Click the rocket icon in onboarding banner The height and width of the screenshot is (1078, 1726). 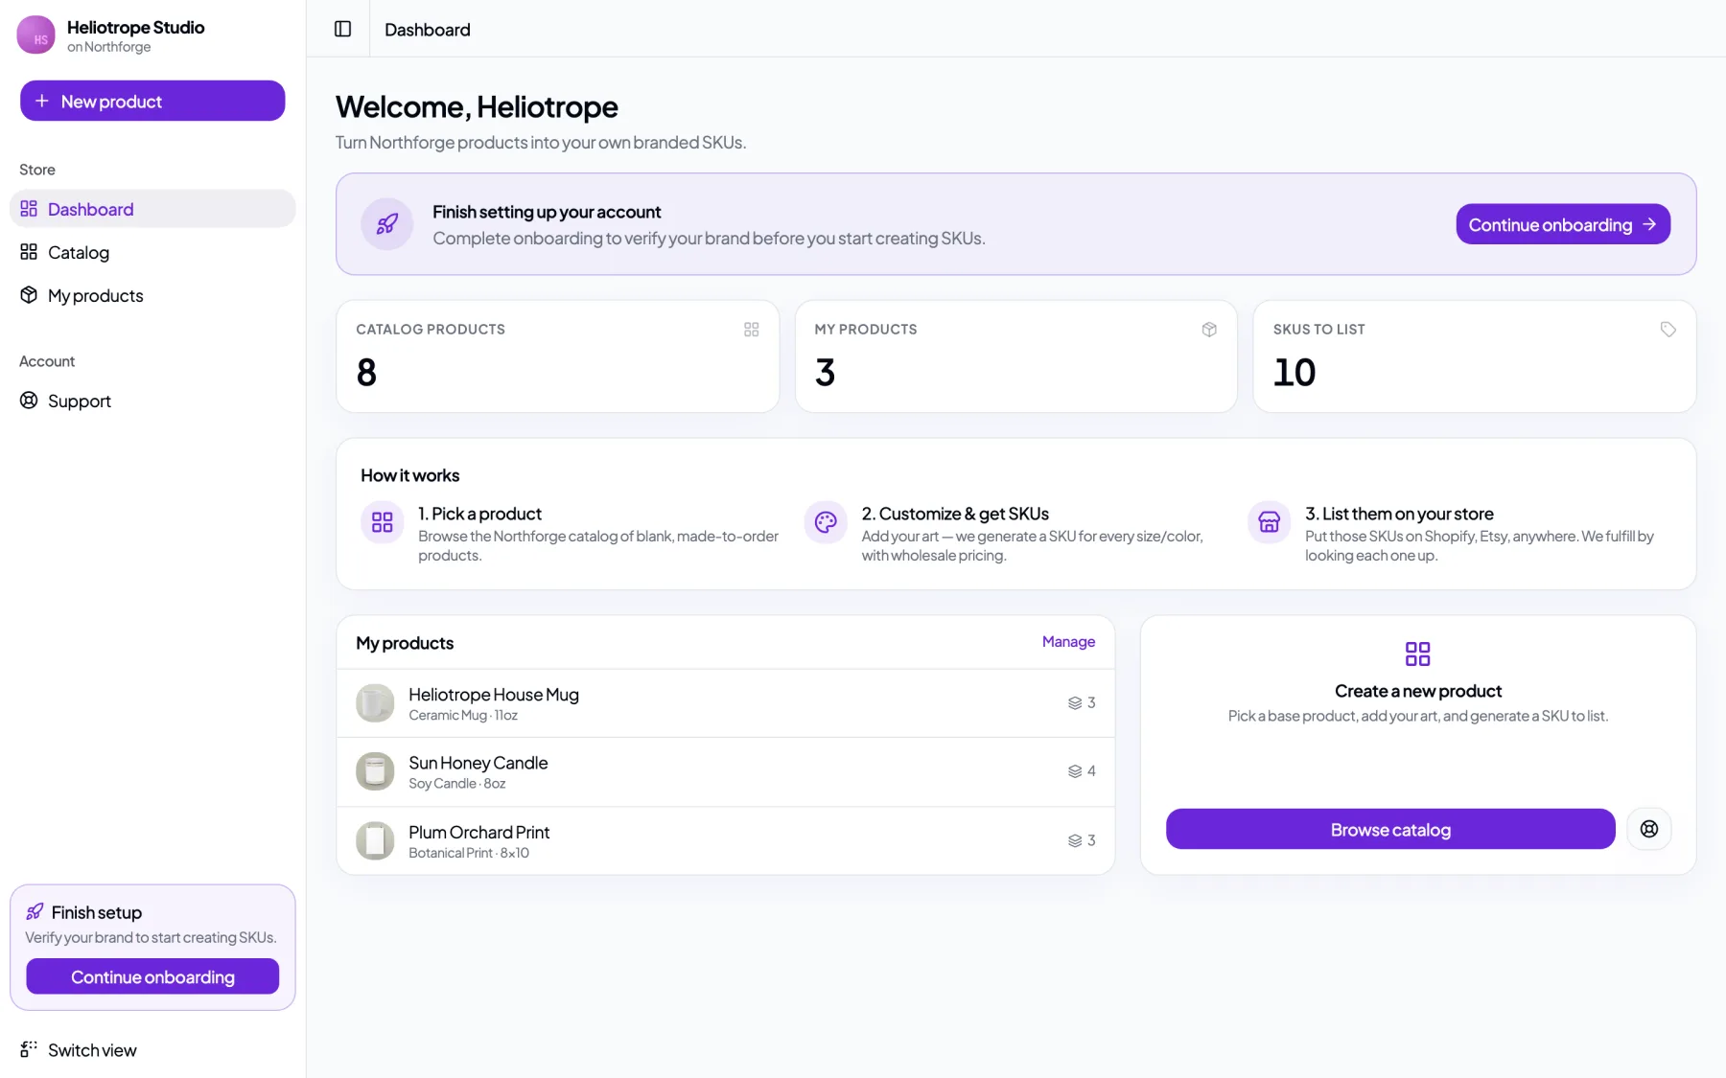click(387, 224)
